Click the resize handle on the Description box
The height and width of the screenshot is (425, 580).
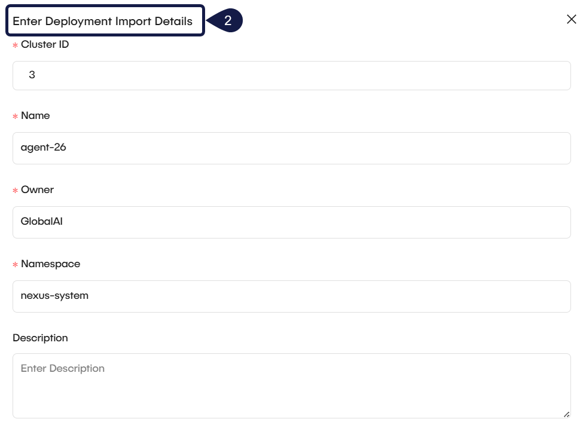(x=567, y=414)
